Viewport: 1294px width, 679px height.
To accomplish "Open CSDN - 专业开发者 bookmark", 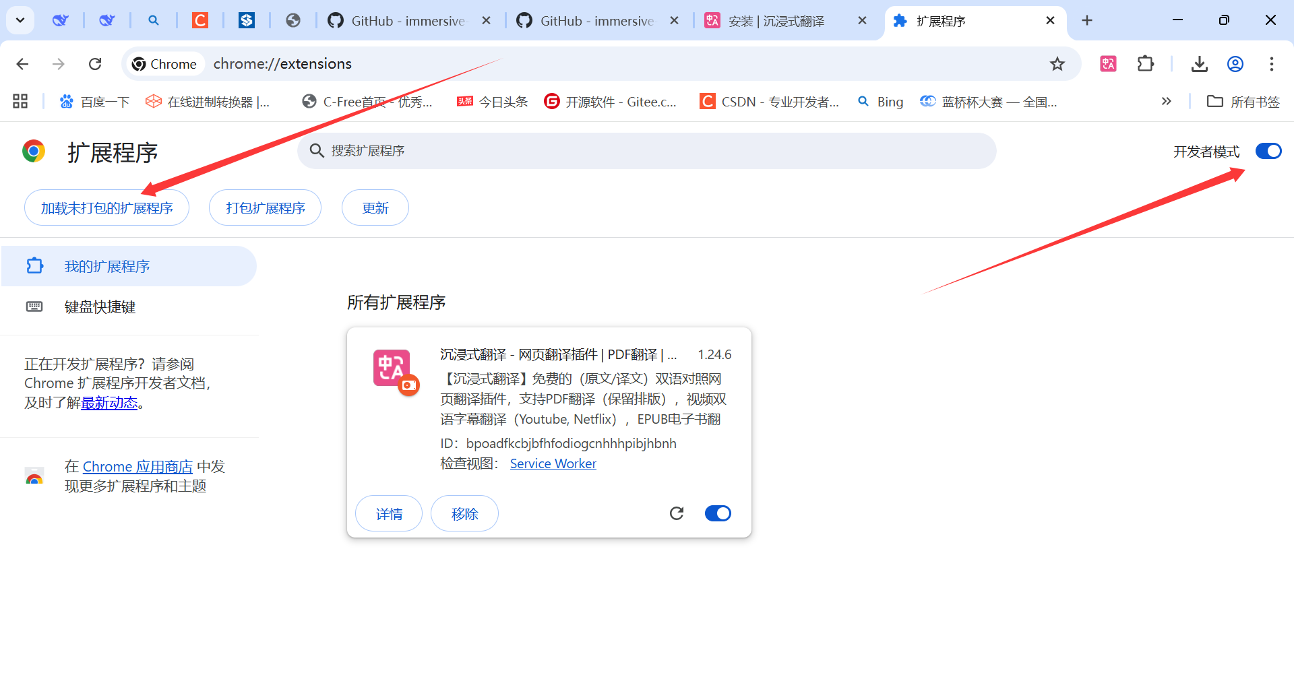I will [769, 102].
